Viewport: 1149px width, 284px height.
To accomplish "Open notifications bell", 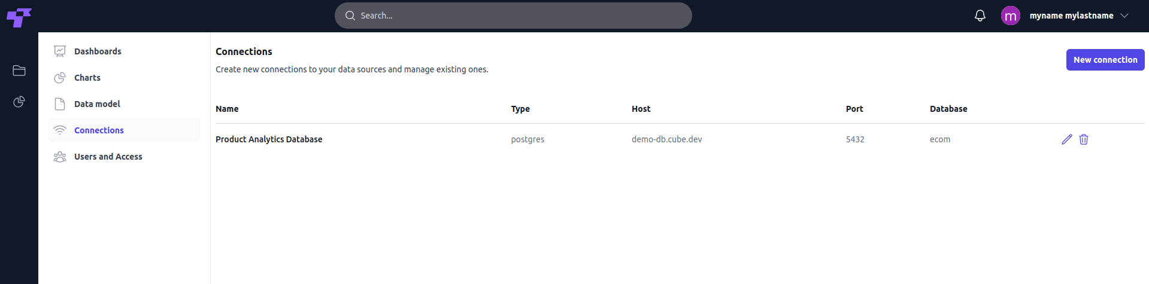I will pyautogui.click(x=980, y=16).
